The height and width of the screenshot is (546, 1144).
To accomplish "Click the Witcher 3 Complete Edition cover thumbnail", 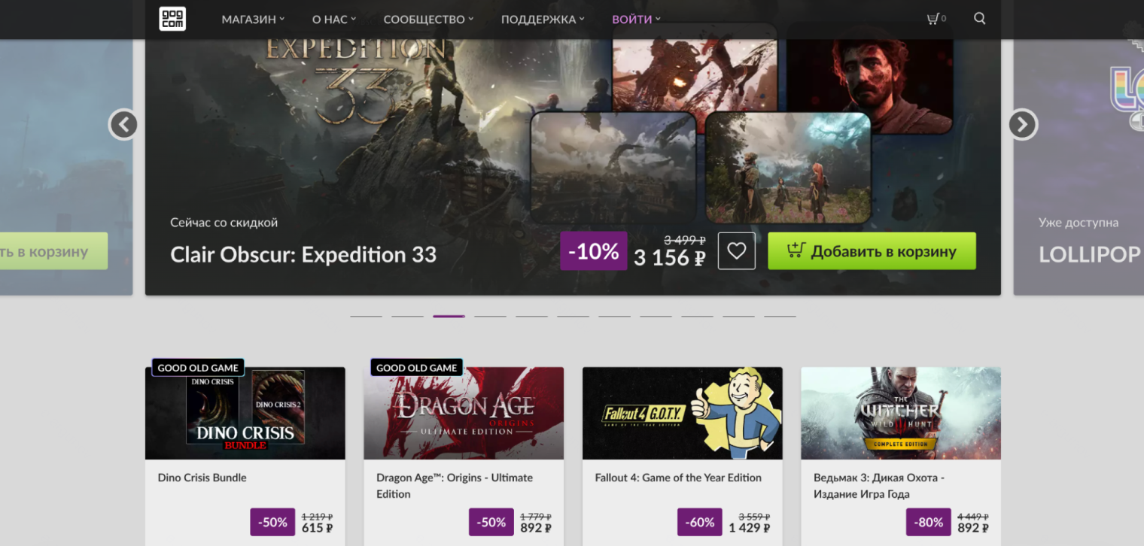I will (900, 412).
